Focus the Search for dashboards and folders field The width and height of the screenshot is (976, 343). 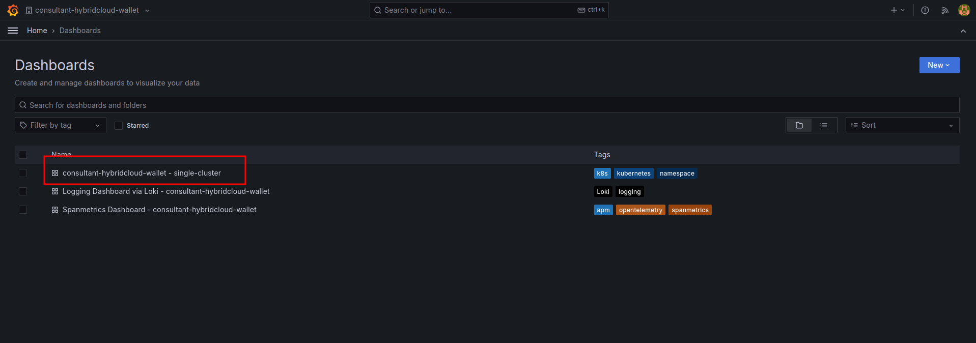[487, 105]
